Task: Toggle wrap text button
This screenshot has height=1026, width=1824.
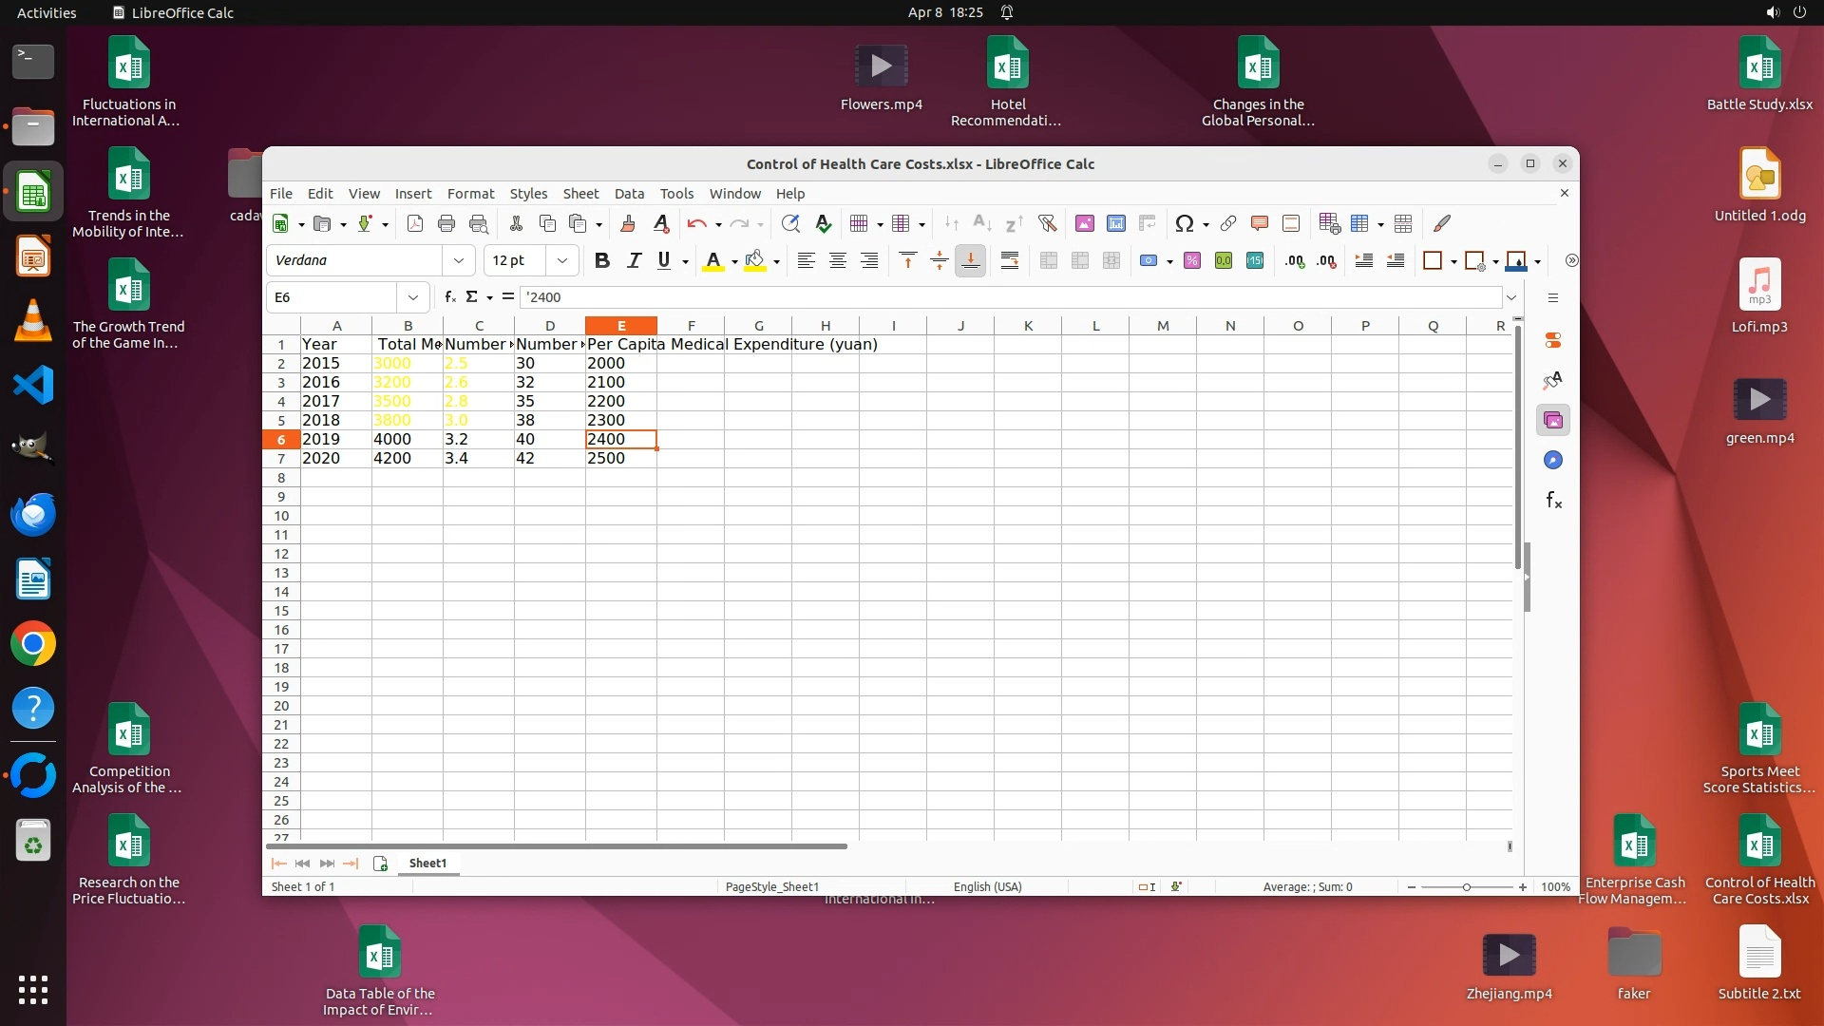Action: pos(1010,260)
